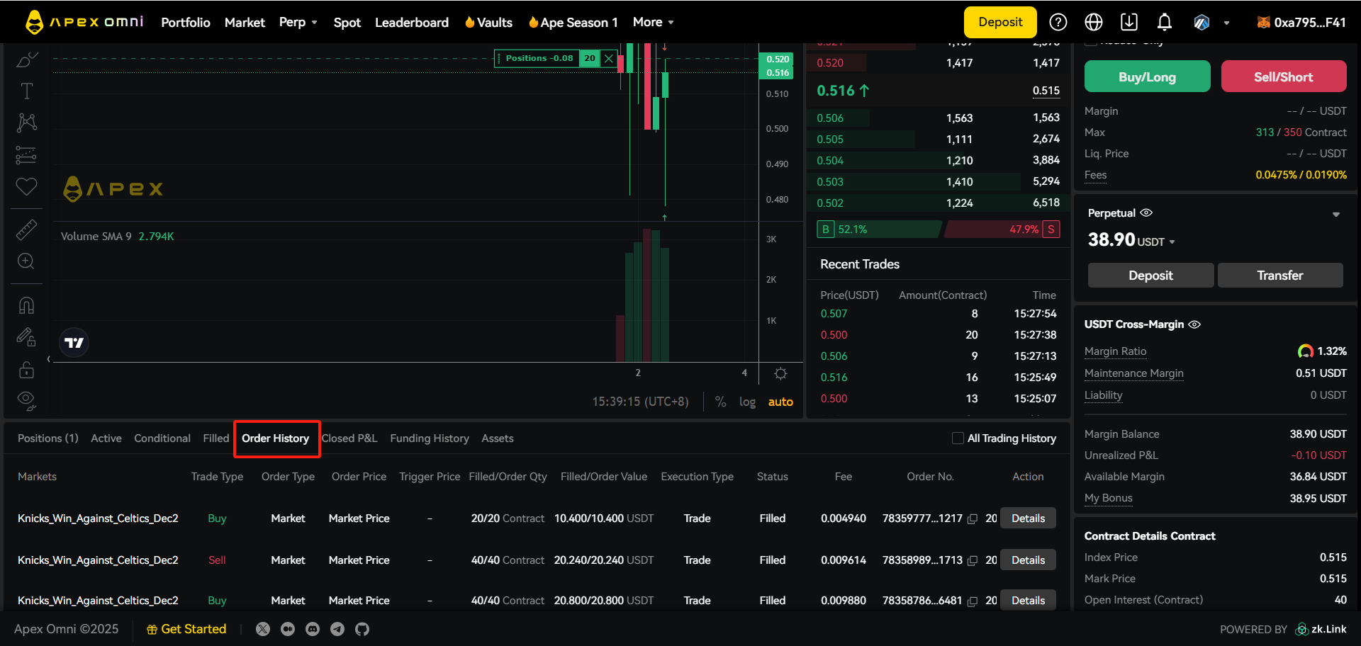Click the Transfer button
Viewport: 1361px width, 646px height.
[x=1279, y=276]
